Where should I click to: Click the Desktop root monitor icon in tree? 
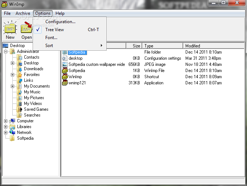(x=6, y=46)
